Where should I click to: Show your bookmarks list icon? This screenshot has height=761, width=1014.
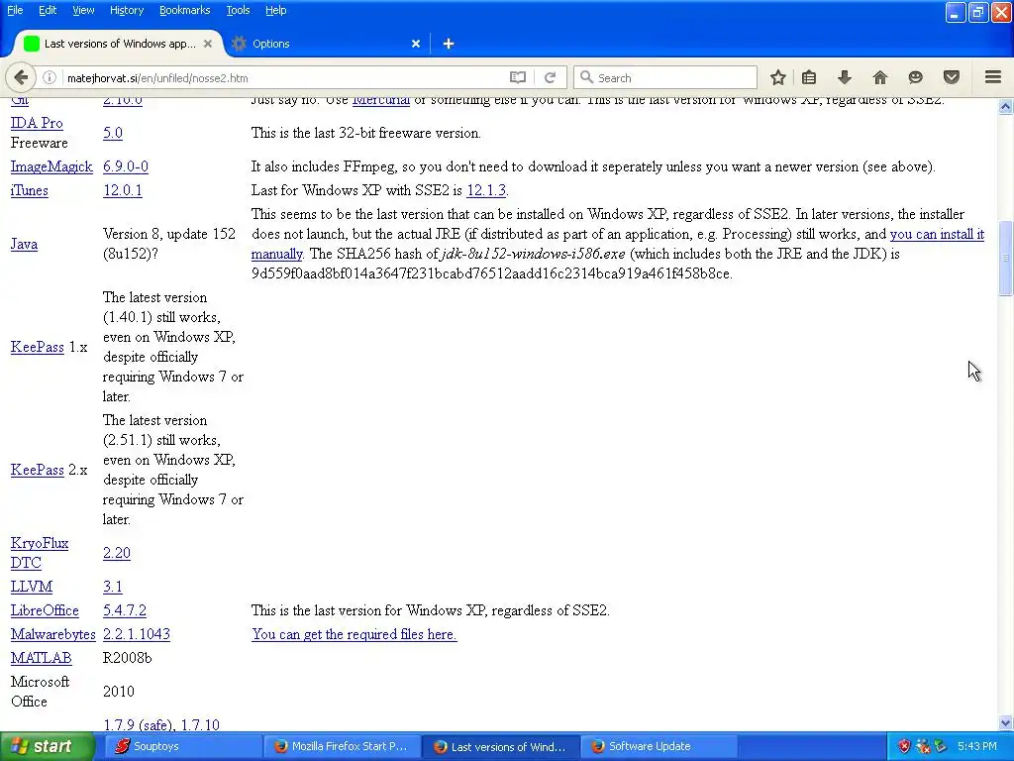pos(809,77)
